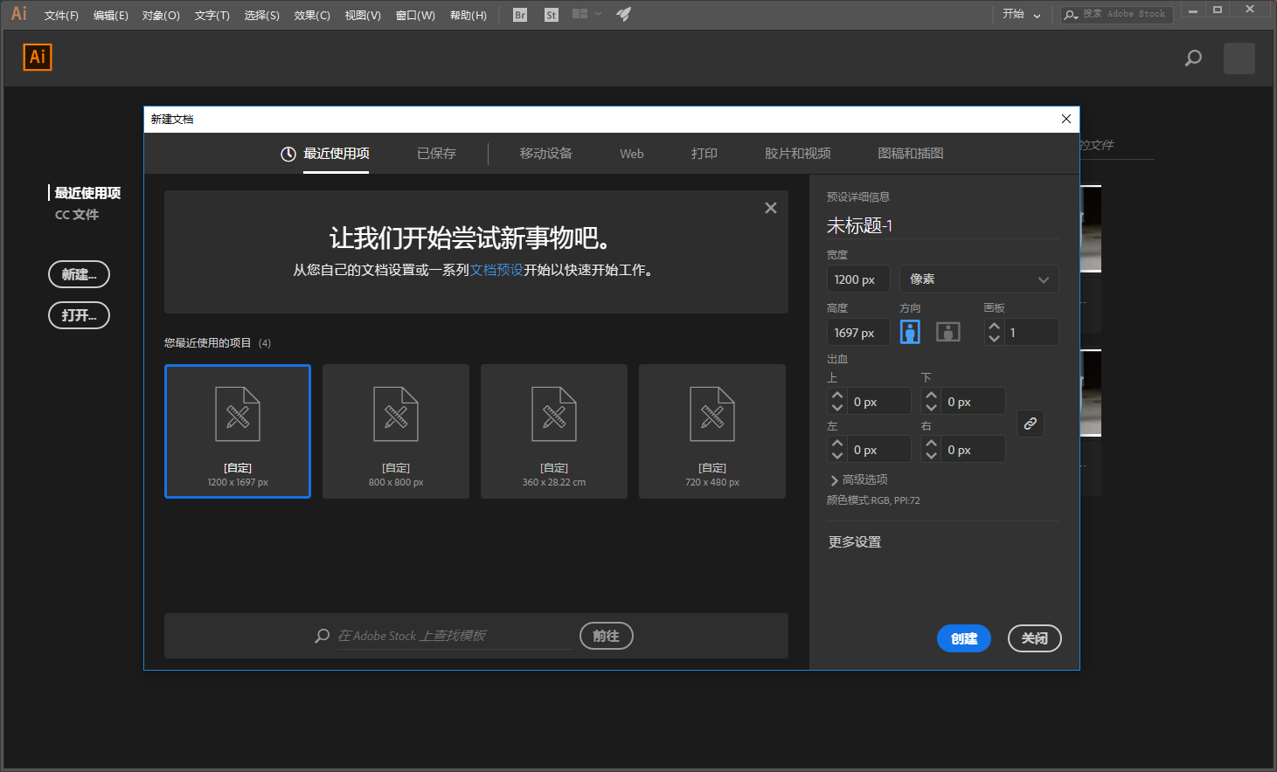This screenshot has height=772, width=1277.
Task: Open 文件(F) menu
Action: tap(61, 15)
